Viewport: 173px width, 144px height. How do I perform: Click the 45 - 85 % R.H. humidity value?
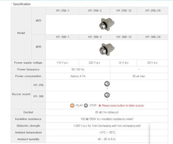[107, 139]
